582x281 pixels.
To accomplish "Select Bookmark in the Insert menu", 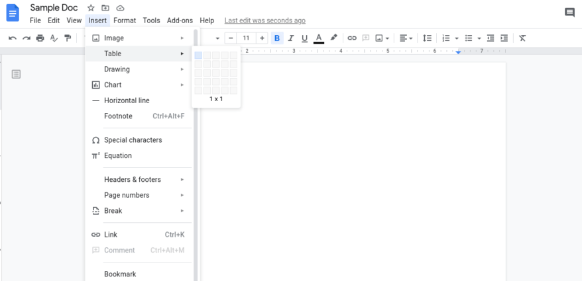I will coord(139,274).
